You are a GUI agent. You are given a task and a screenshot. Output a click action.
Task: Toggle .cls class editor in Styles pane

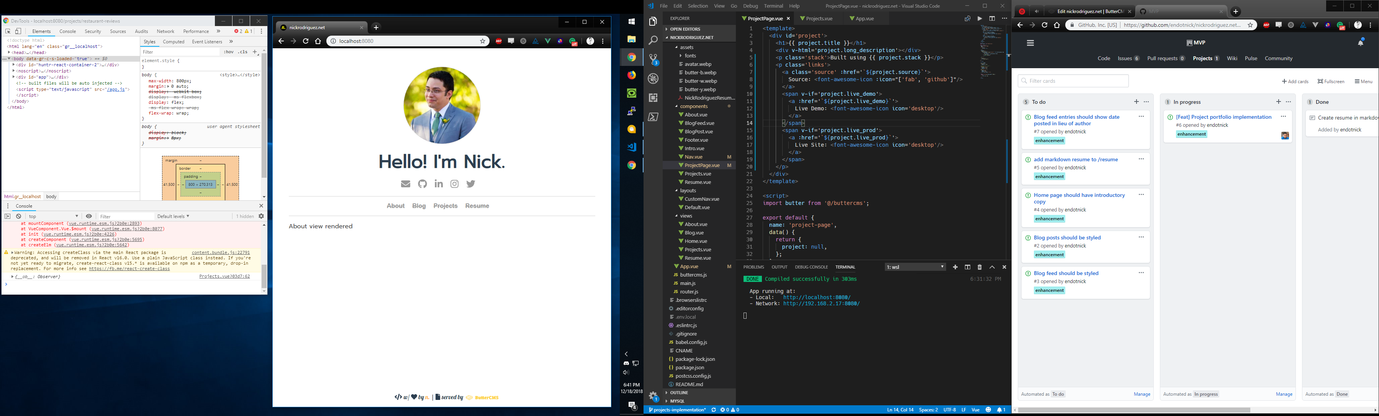(243, 52)
